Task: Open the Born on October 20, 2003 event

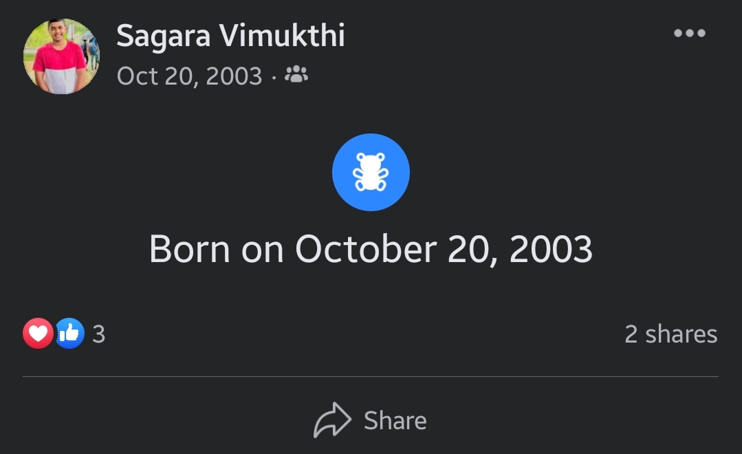Action: pos(371,249)
